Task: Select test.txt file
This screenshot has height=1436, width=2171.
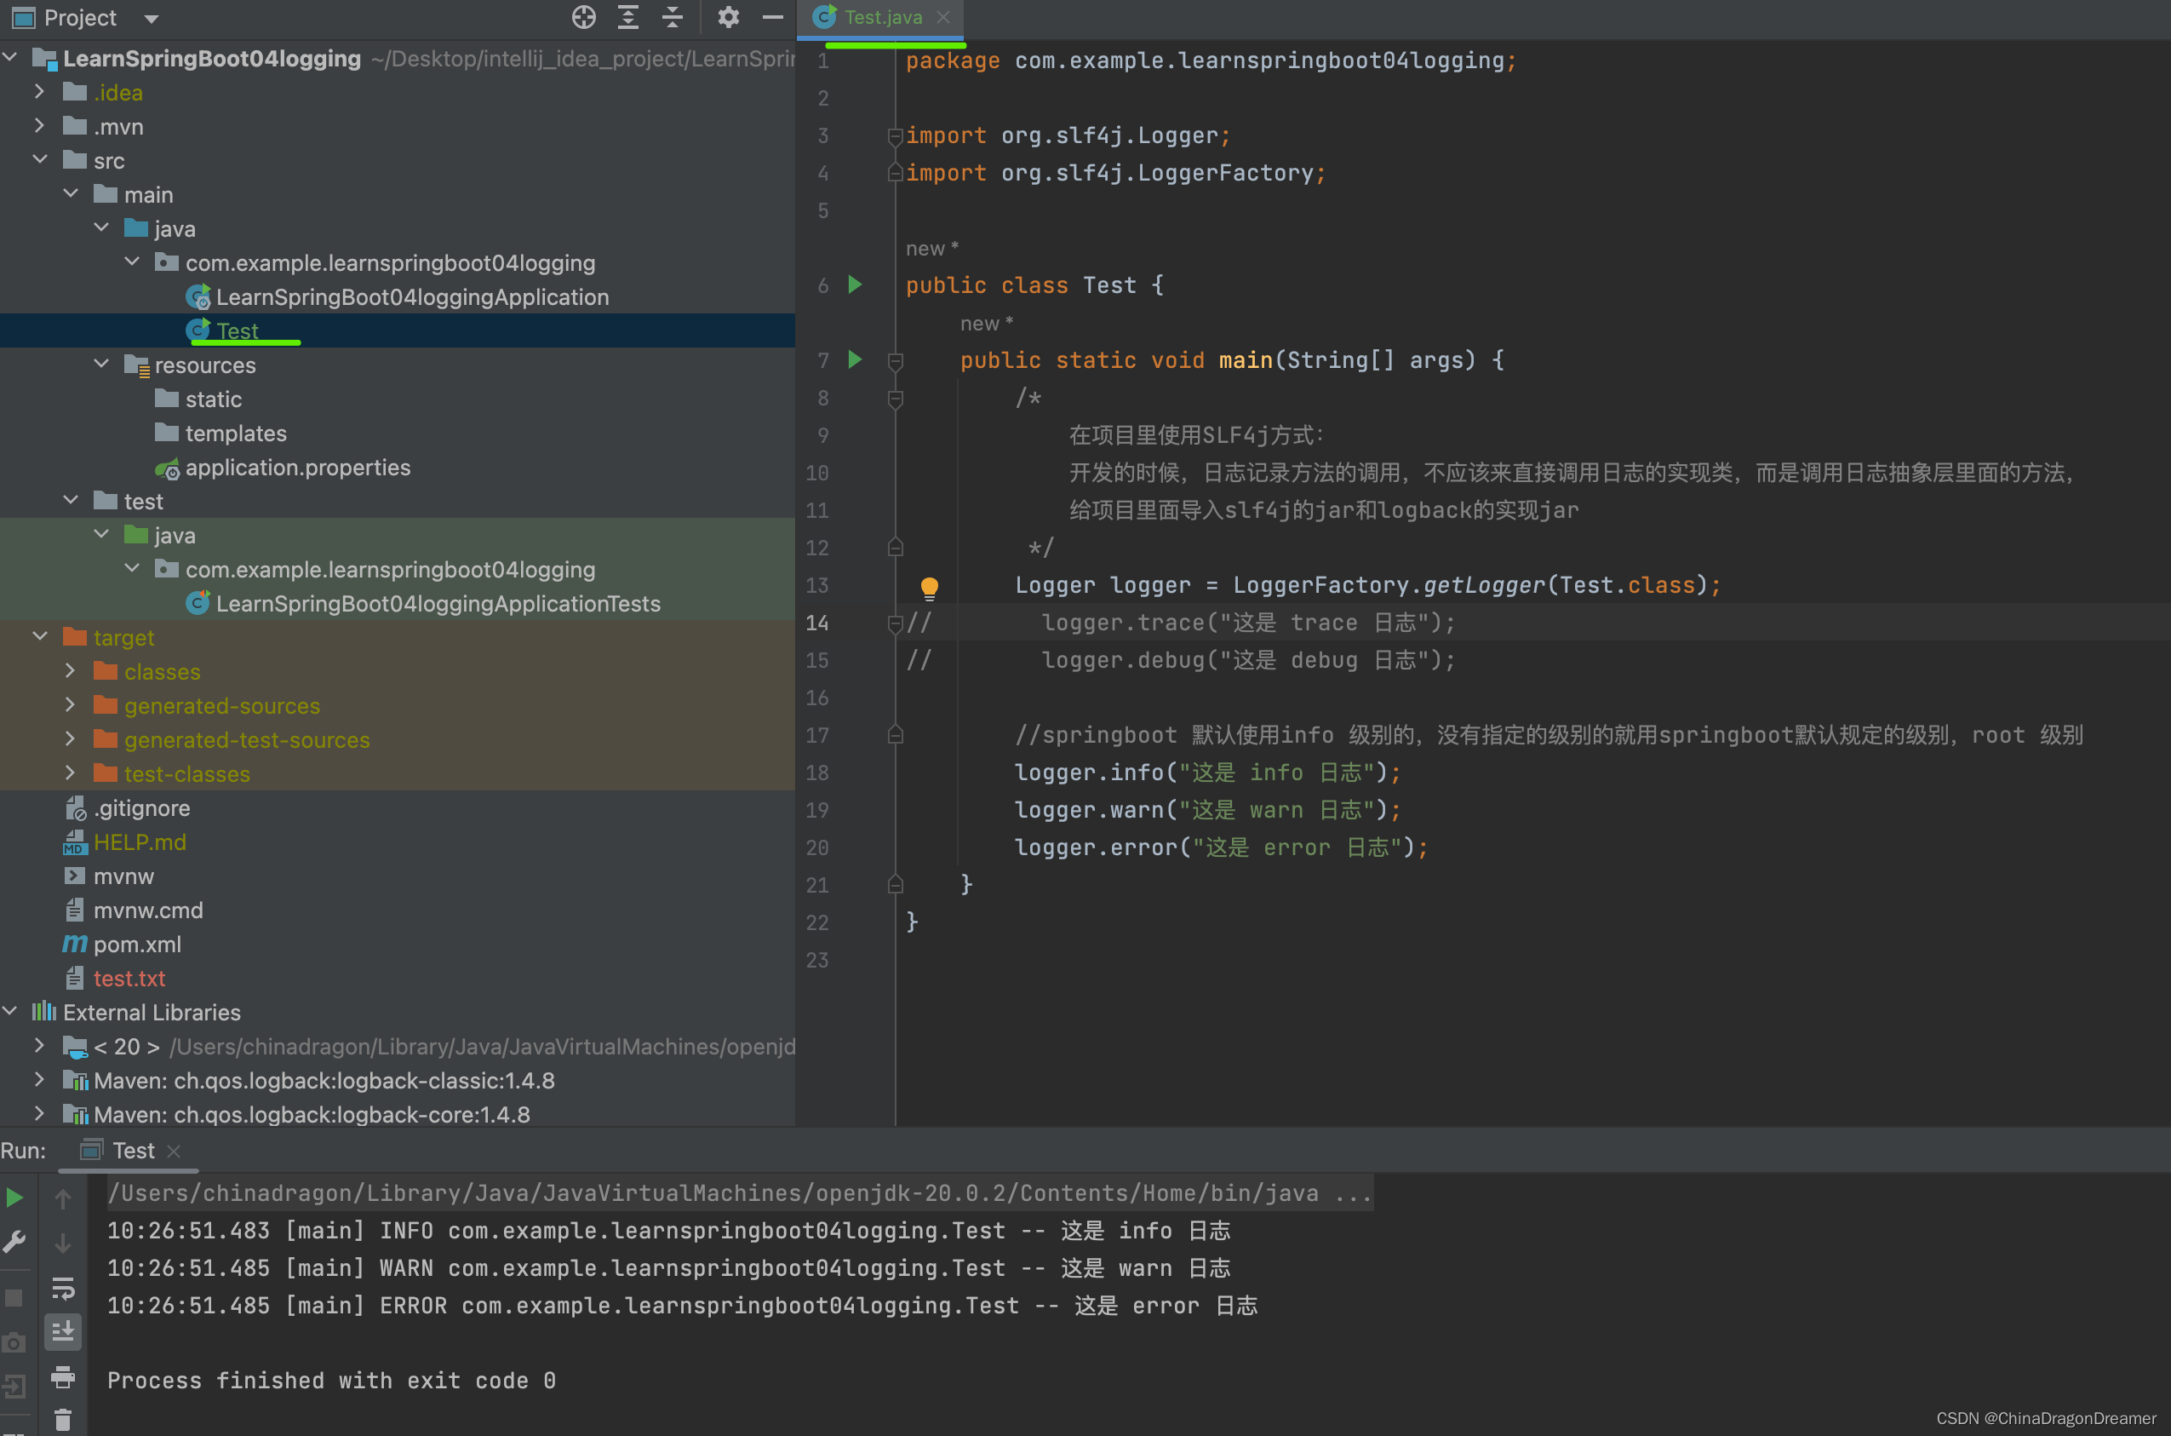Action: [129, 978]
